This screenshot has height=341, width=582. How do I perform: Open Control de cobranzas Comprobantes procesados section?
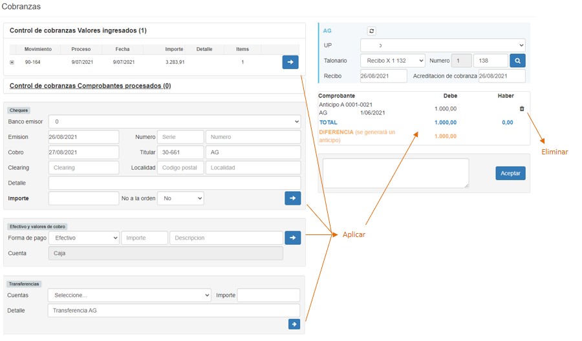tap(91, 86)
